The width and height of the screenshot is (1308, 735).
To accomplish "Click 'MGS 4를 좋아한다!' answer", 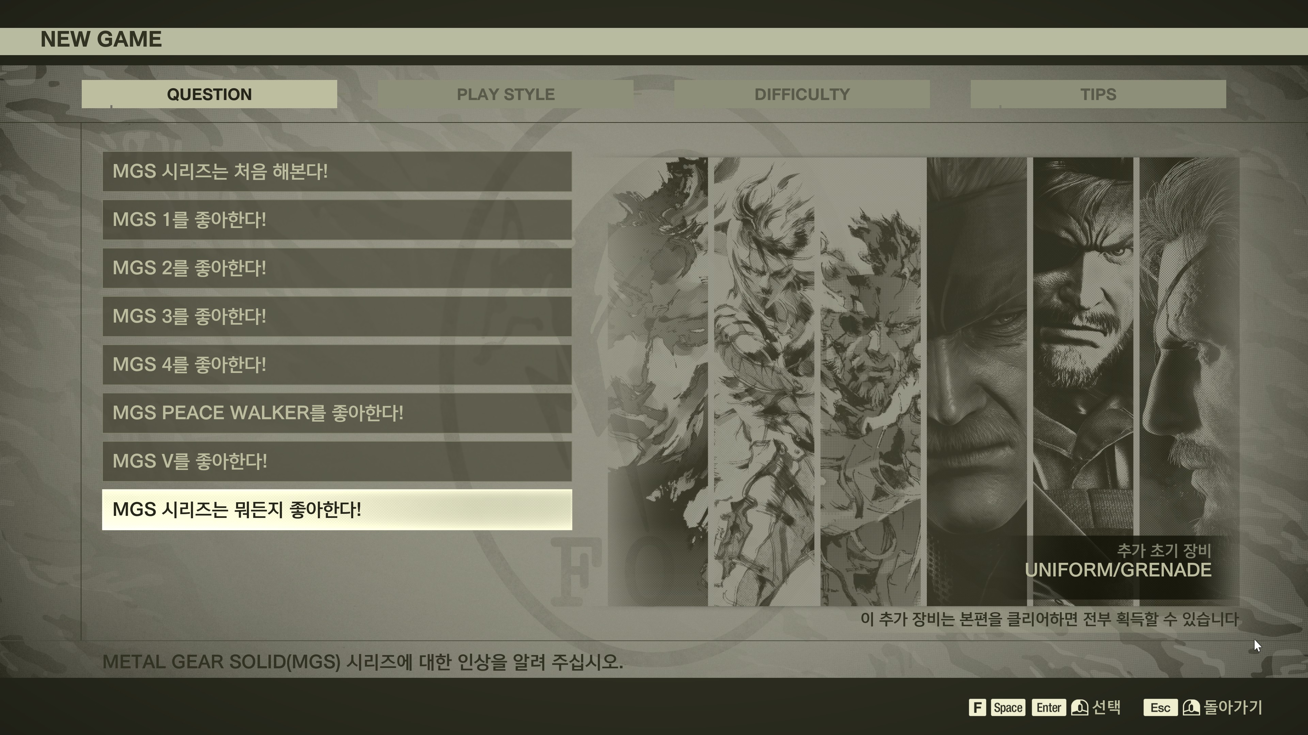I will pos(337,365).
